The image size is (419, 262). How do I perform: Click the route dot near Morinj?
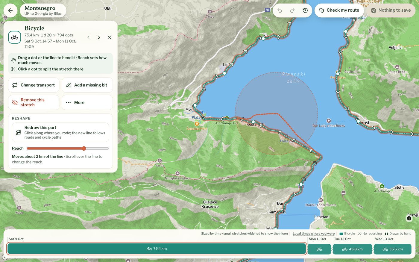pos(195,105)
